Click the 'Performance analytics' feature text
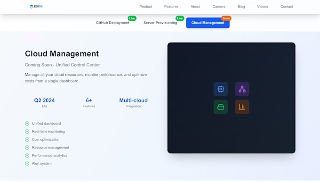The width and height of the screenshot is (320, 182). (49, 156)
